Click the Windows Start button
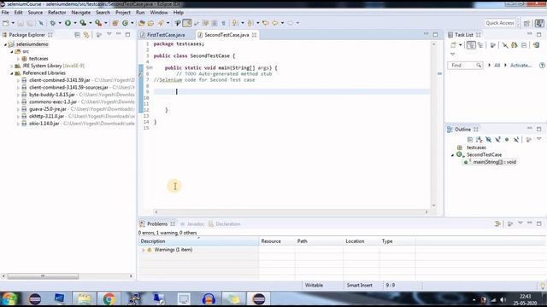547x307 pixels. click(x=9, y=298)
